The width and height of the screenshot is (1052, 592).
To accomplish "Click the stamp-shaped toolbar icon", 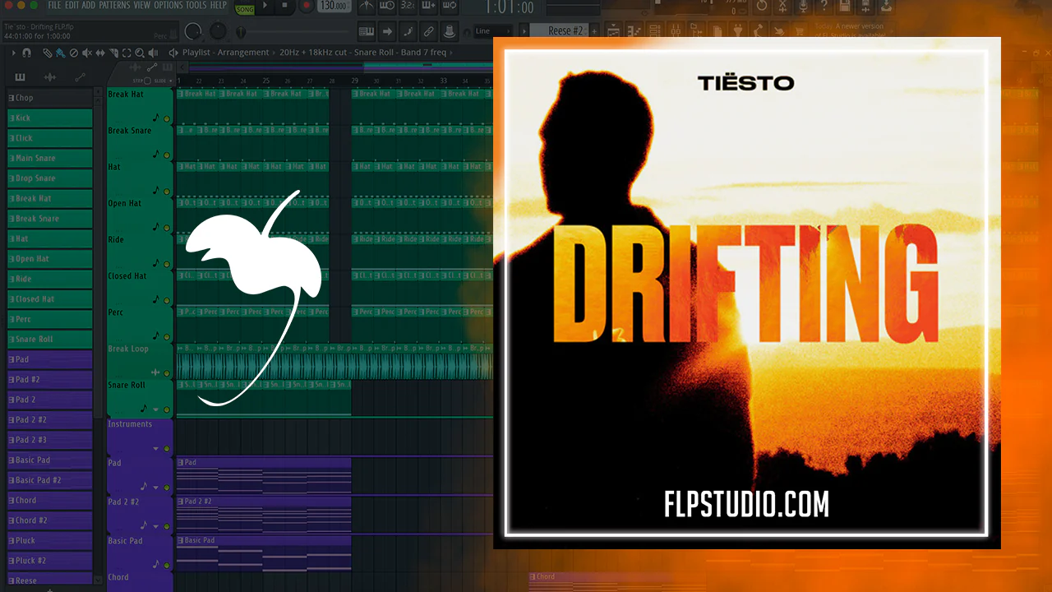I will [449, 32].
